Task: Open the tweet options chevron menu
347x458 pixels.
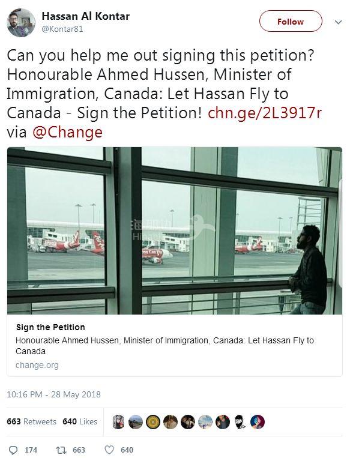Action: (338, 22)
